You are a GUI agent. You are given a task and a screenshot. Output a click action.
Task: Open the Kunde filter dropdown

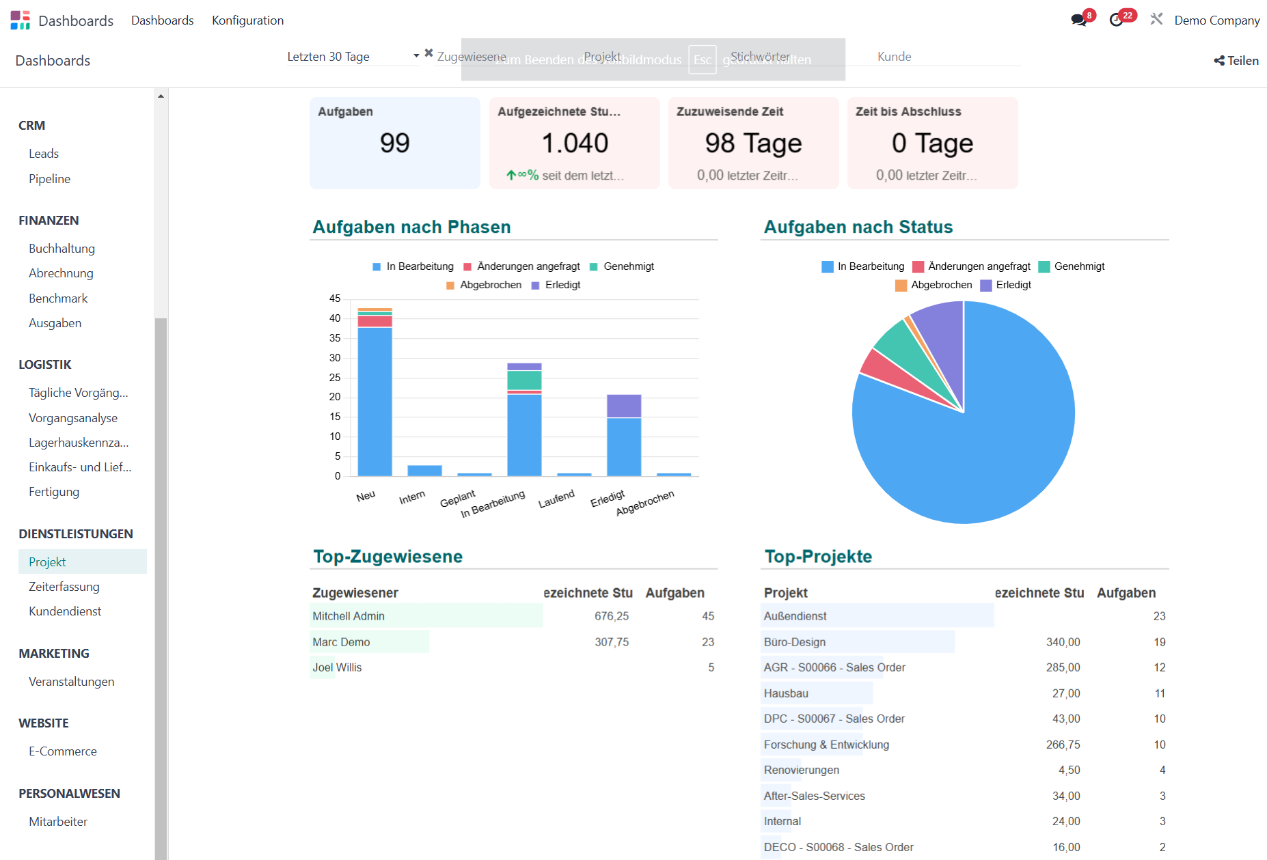pos(894,56)
